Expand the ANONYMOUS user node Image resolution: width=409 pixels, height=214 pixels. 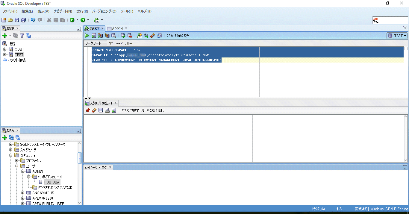[23, 193]
